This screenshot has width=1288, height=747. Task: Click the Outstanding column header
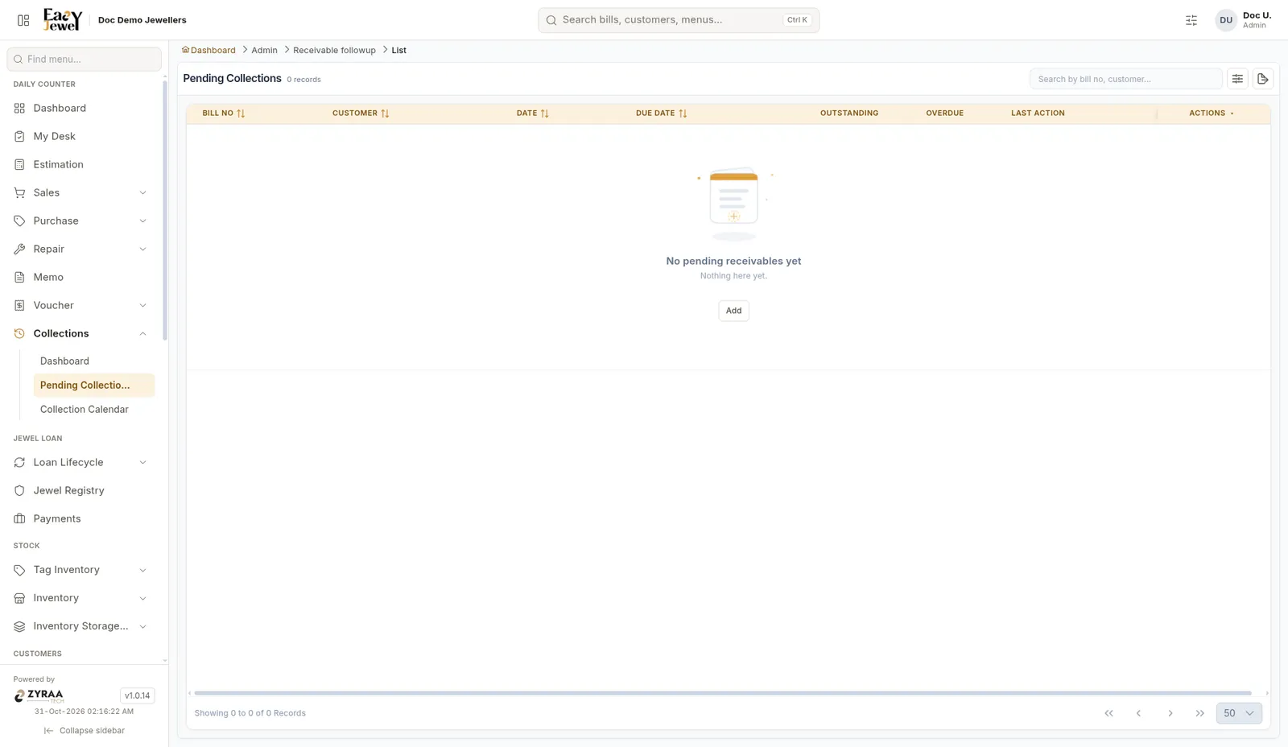[x=849, y=113]
